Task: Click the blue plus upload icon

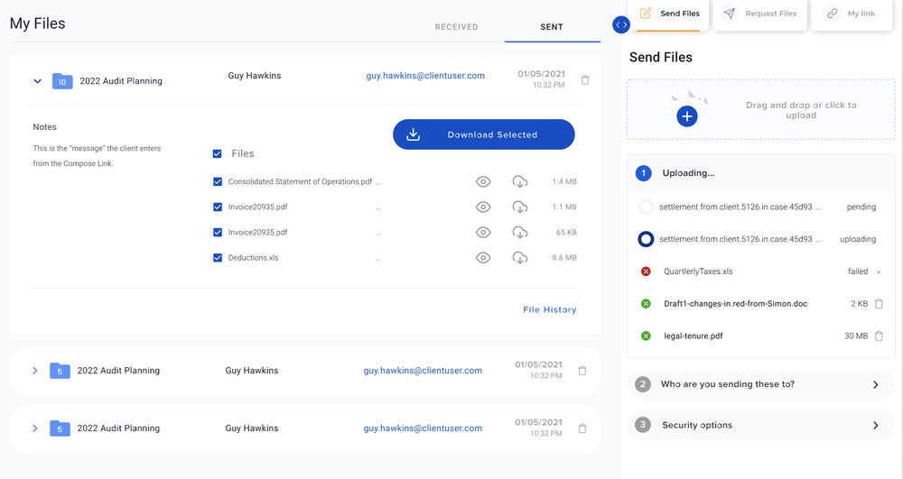Action: tap(687, 116)
